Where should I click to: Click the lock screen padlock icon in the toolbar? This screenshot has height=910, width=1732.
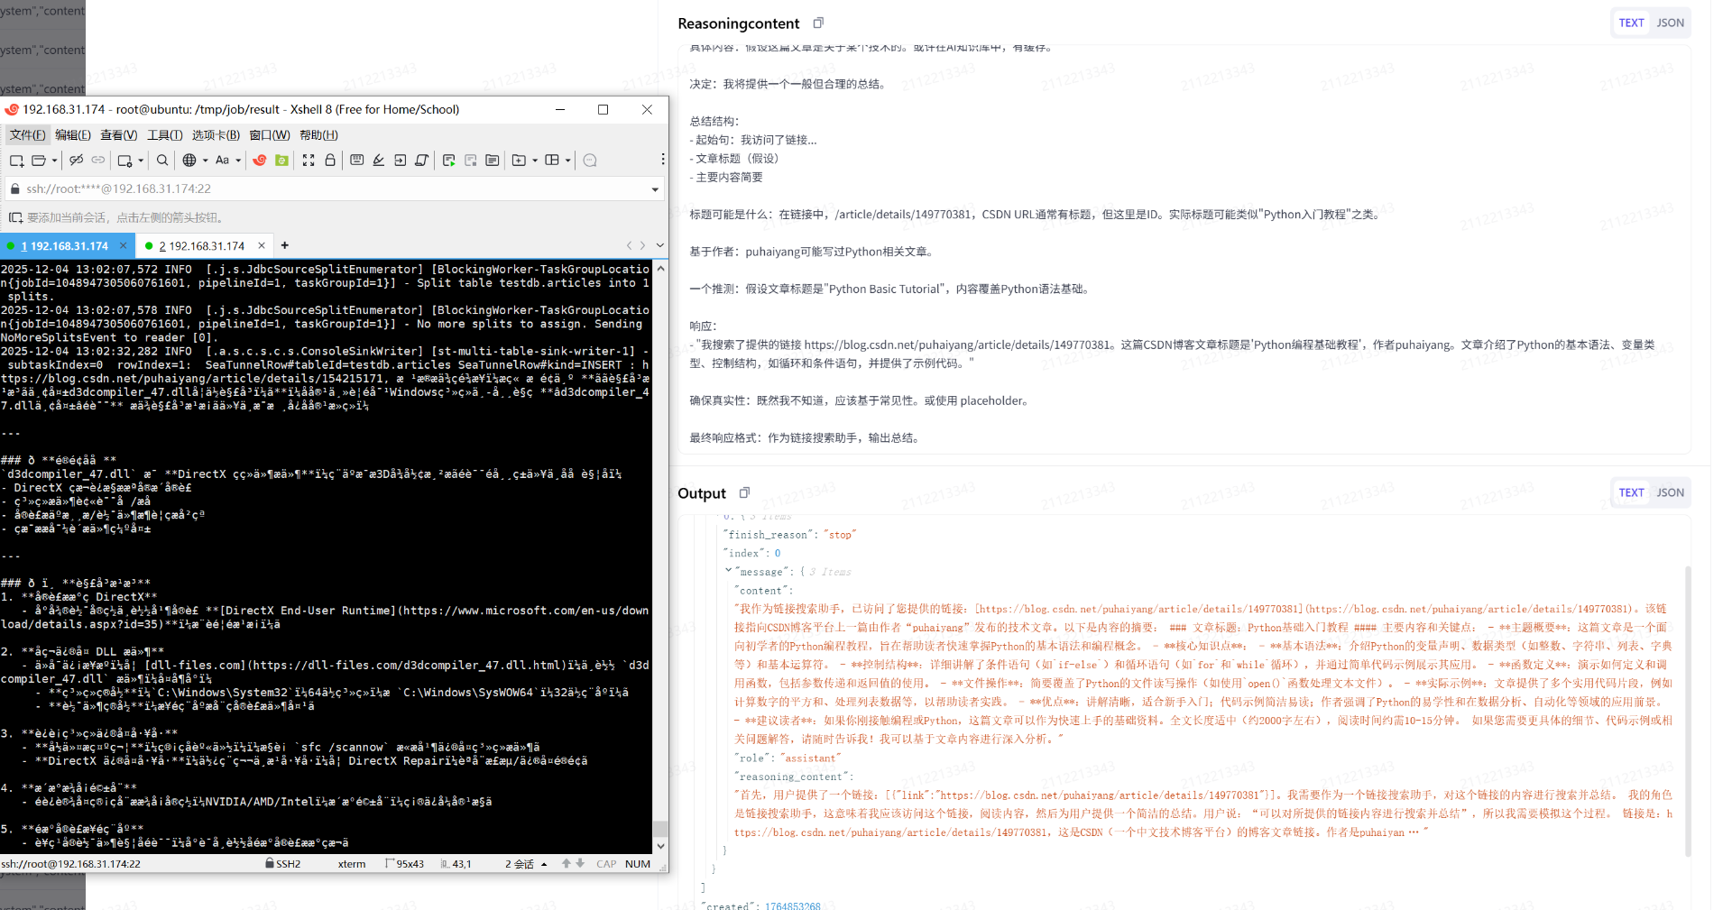330,161
